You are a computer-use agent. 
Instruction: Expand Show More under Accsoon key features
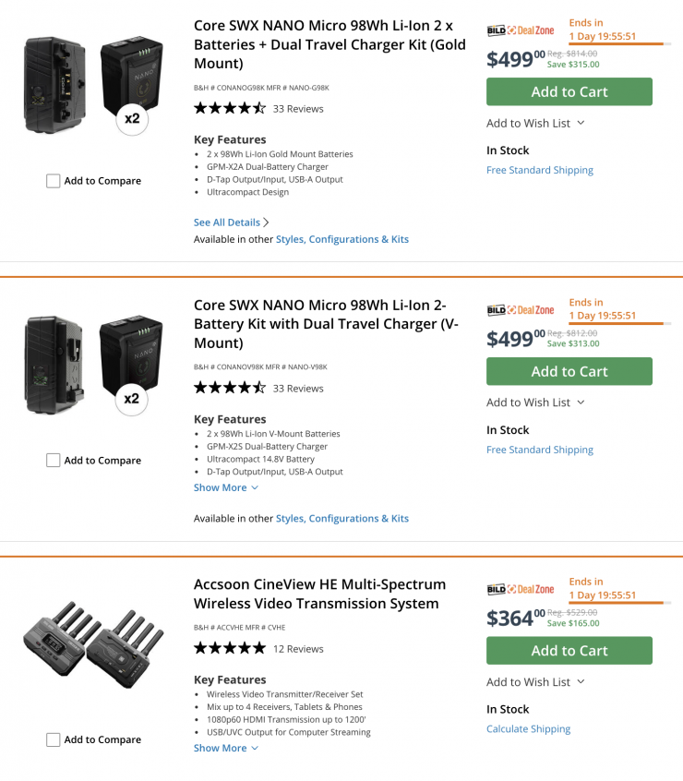click(x=226, y=748)
